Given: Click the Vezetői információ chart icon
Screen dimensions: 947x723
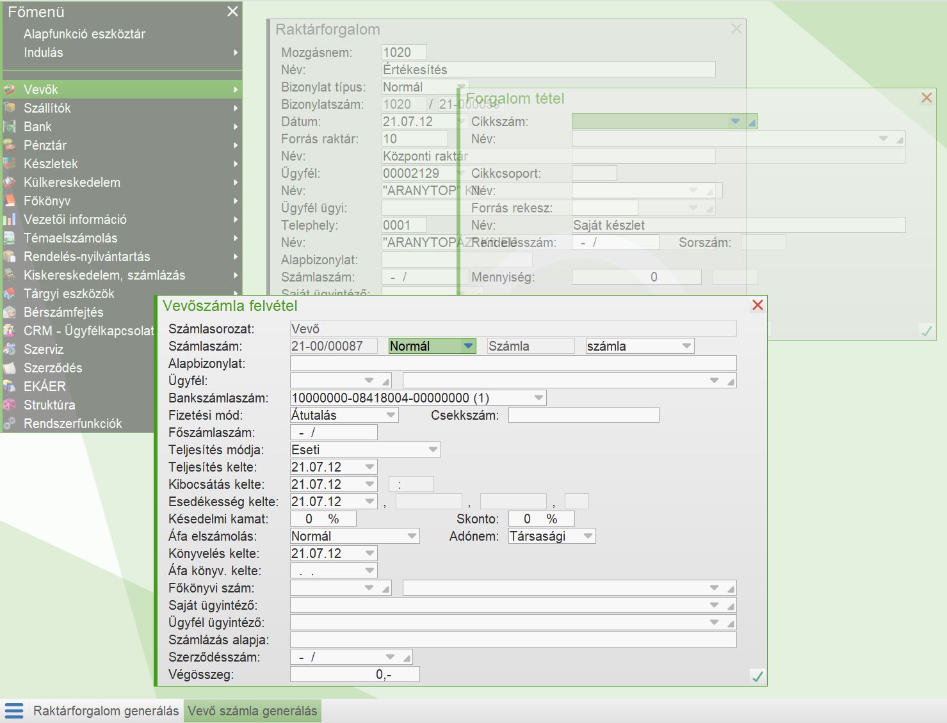Looking at the screenshot, I should click(x=10, y=219).
